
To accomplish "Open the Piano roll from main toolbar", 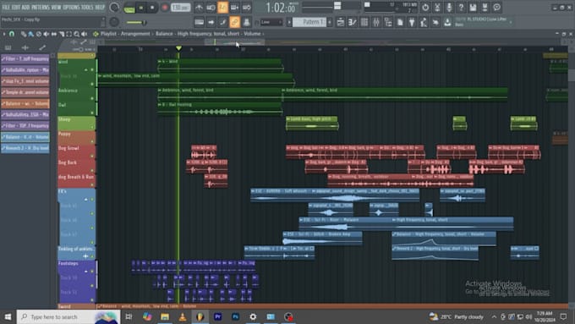I will coord(353,22).
